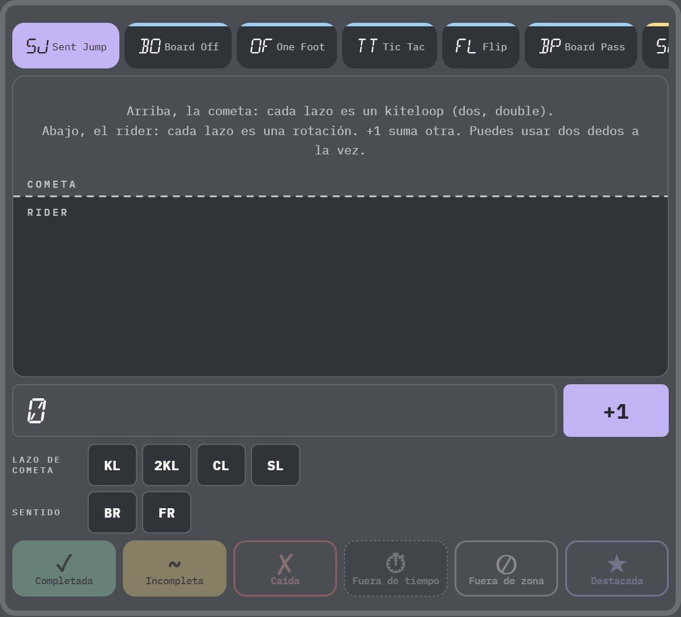The width and height of the screenshot is (681, 617).
Task: Open the One Foot trick tab
Action: point(287,46)
